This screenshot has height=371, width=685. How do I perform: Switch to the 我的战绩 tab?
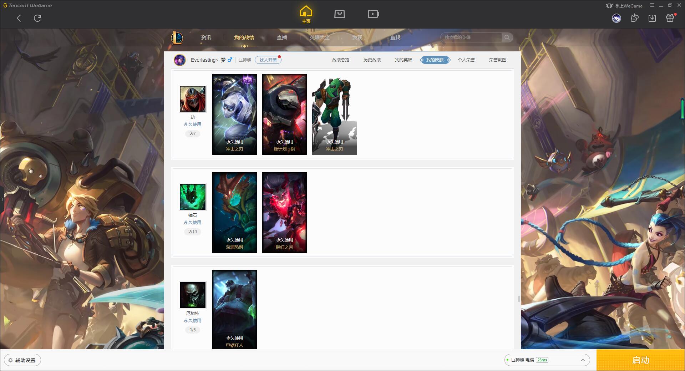coord(244,37)
